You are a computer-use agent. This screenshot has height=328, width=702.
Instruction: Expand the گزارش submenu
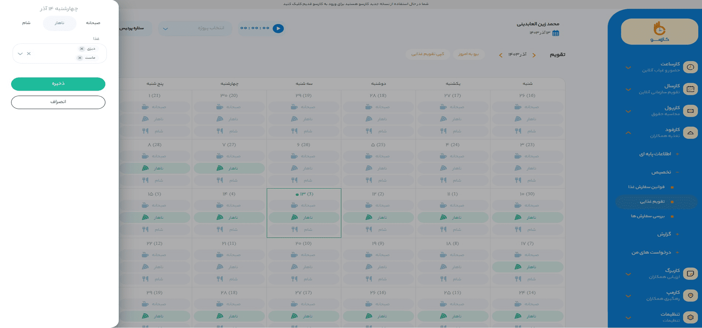tap(677, 234)
